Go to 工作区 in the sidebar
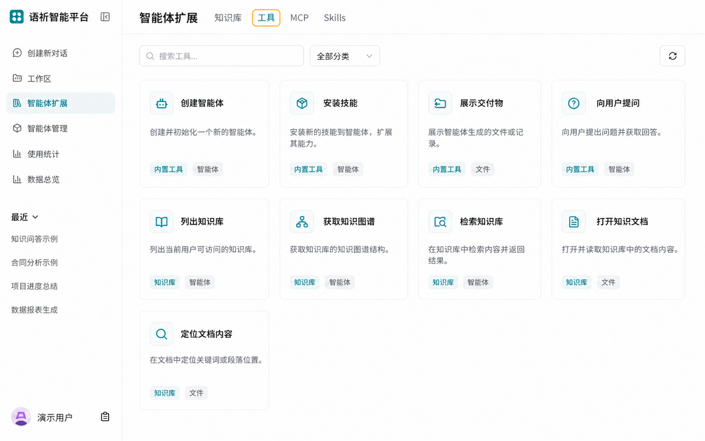This screenshot has width=705, height=441. tap(61, 78)
